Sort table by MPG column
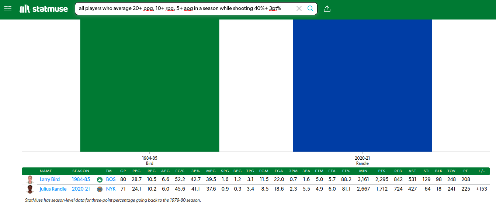This screenshot has height=209, width=496. [x=211, y=171]
